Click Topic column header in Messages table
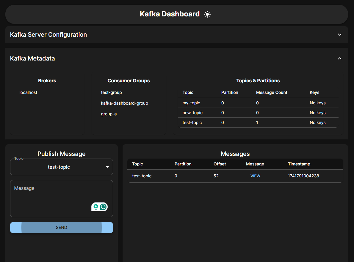This screenshot has height=262, width=354. (137, 164)
